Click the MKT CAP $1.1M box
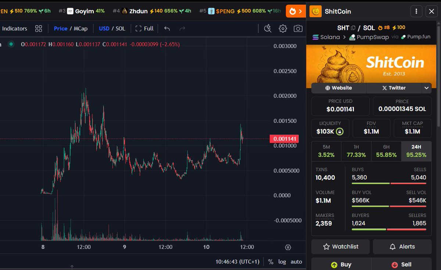 [412, 128]
